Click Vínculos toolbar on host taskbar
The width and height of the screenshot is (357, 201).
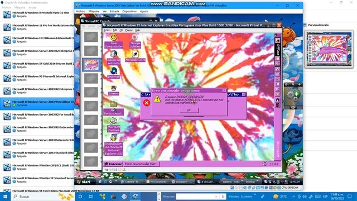234,197
